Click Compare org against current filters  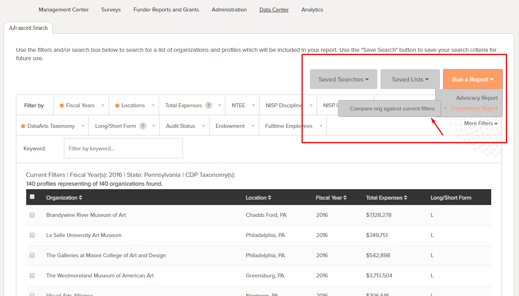392,109
